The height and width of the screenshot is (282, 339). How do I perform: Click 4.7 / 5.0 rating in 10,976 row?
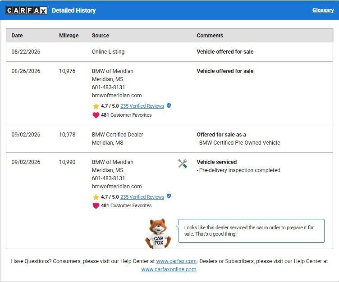tap(110, 106)
